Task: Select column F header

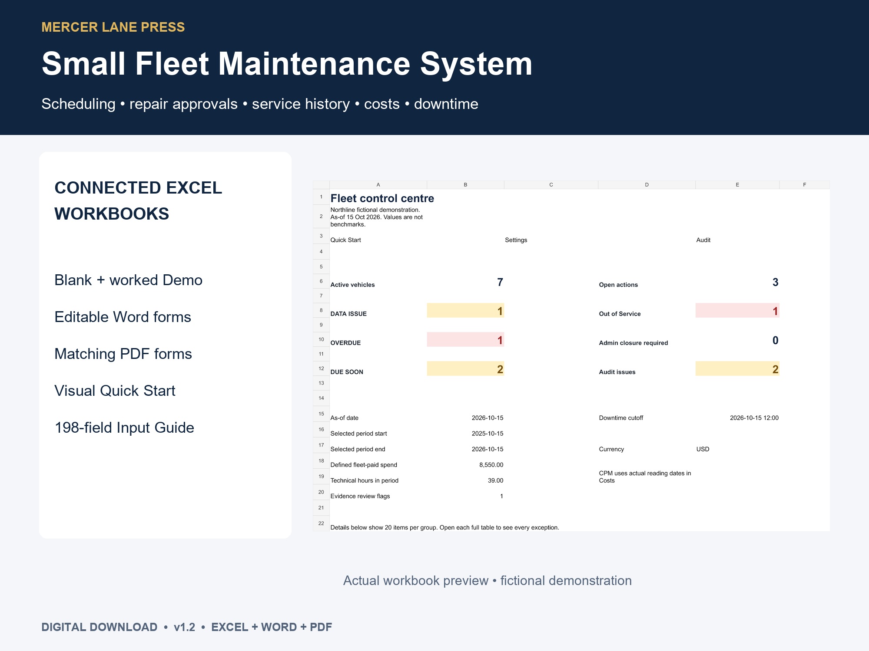Action: [804, 185]
